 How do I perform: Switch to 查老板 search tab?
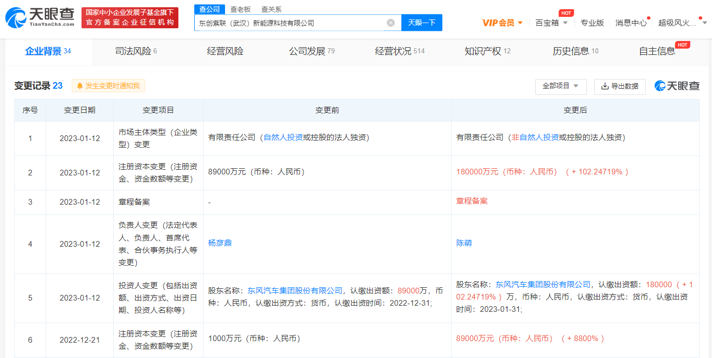point(240,9)
